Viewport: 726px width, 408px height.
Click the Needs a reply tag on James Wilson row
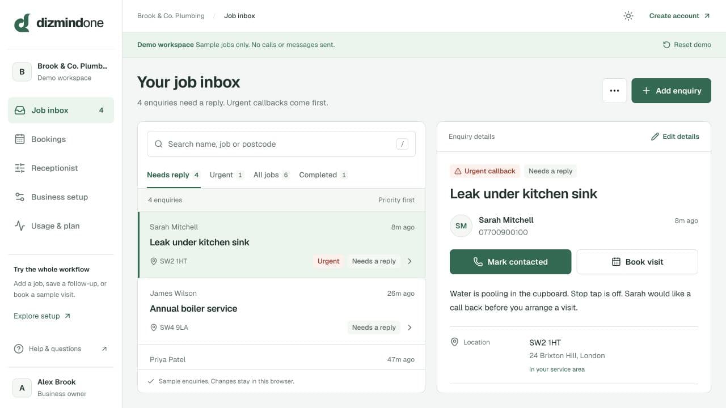tap(374, 328)
